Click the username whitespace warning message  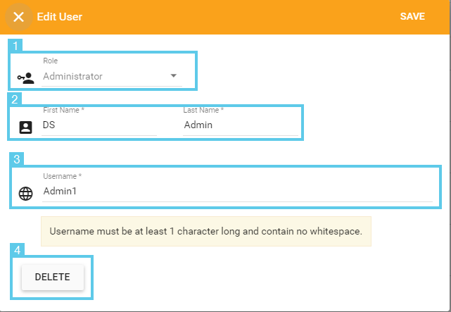tap(206, 232)
